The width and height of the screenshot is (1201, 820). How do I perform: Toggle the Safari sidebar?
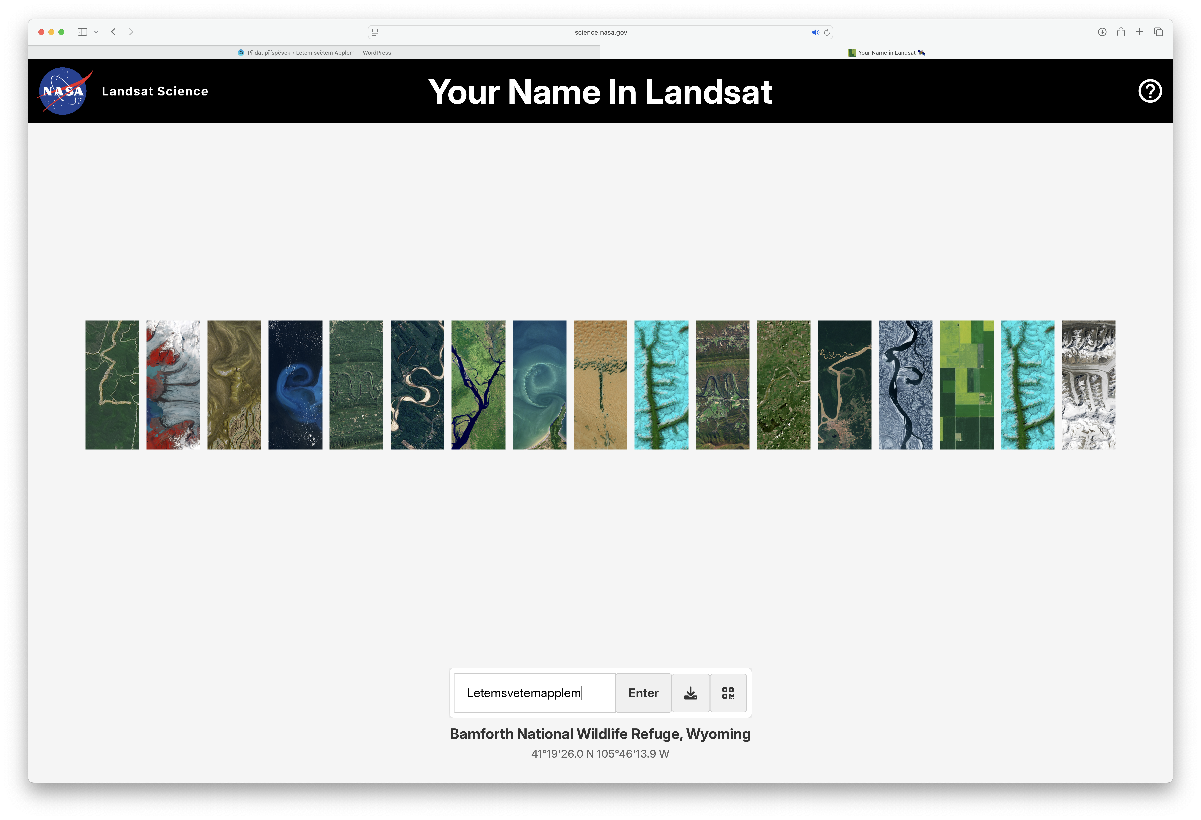pos(82,32)
